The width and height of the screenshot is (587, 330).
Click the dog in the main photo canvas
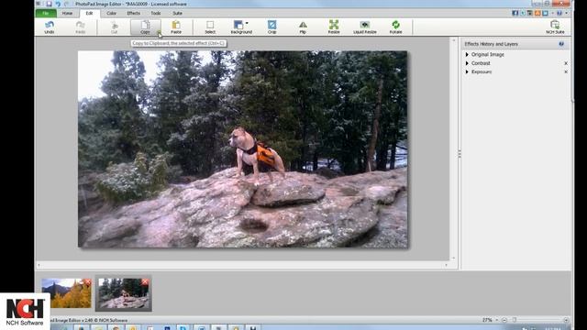point(256,155)
